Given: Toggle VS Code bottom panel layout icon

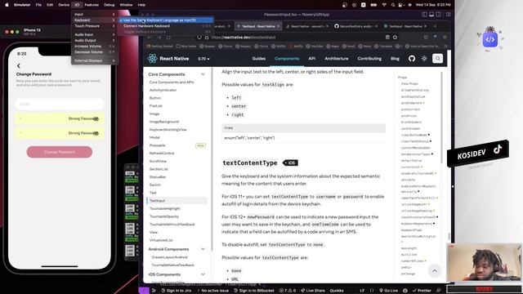Looking at the screenshot, I should [x=431, y=15].
